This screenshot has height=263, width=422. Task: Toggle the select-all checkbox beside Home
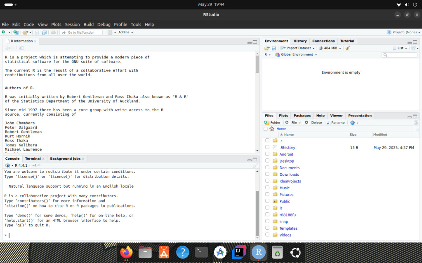[265, 129]
